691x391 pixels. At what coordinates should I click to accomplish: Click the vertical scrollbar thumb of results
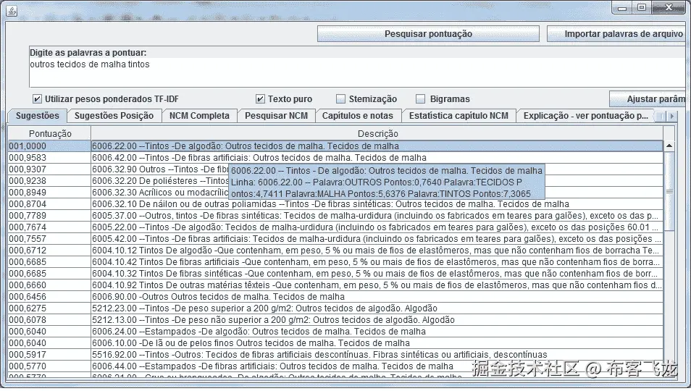click(x=669, y=191)
